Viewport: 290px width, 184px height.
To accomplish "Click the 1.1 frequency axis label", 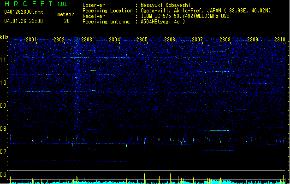I will [x=4, y=60].
